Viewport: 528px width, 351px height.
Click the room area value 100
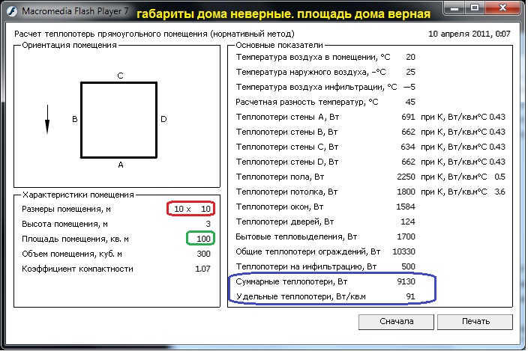[x=202, y=238]
